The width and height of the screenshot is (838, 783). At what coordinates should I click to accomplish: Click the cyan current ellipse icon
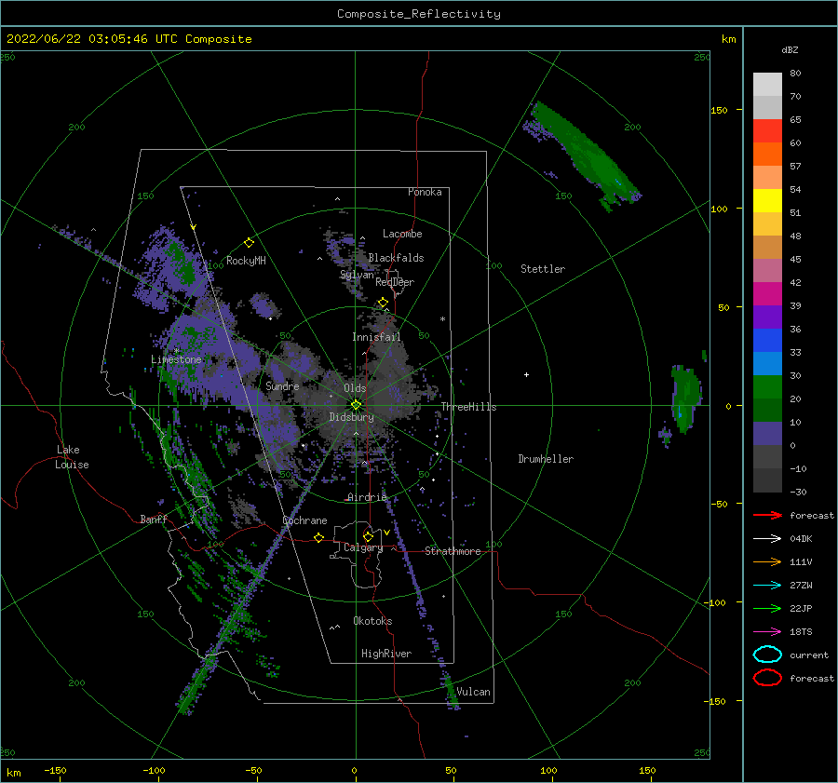(x=767, y=655)
